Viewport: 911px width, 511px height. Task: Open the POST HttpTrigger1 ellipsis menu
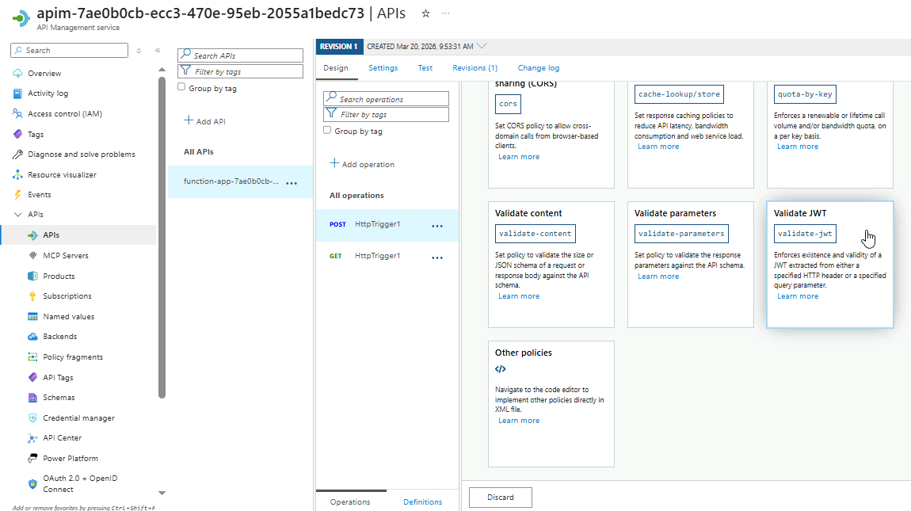[x=437, y=226]
